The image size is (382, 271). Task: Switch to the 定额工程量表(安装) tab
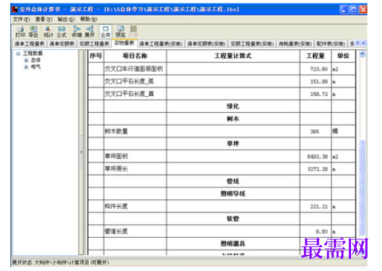click(252, 44)
